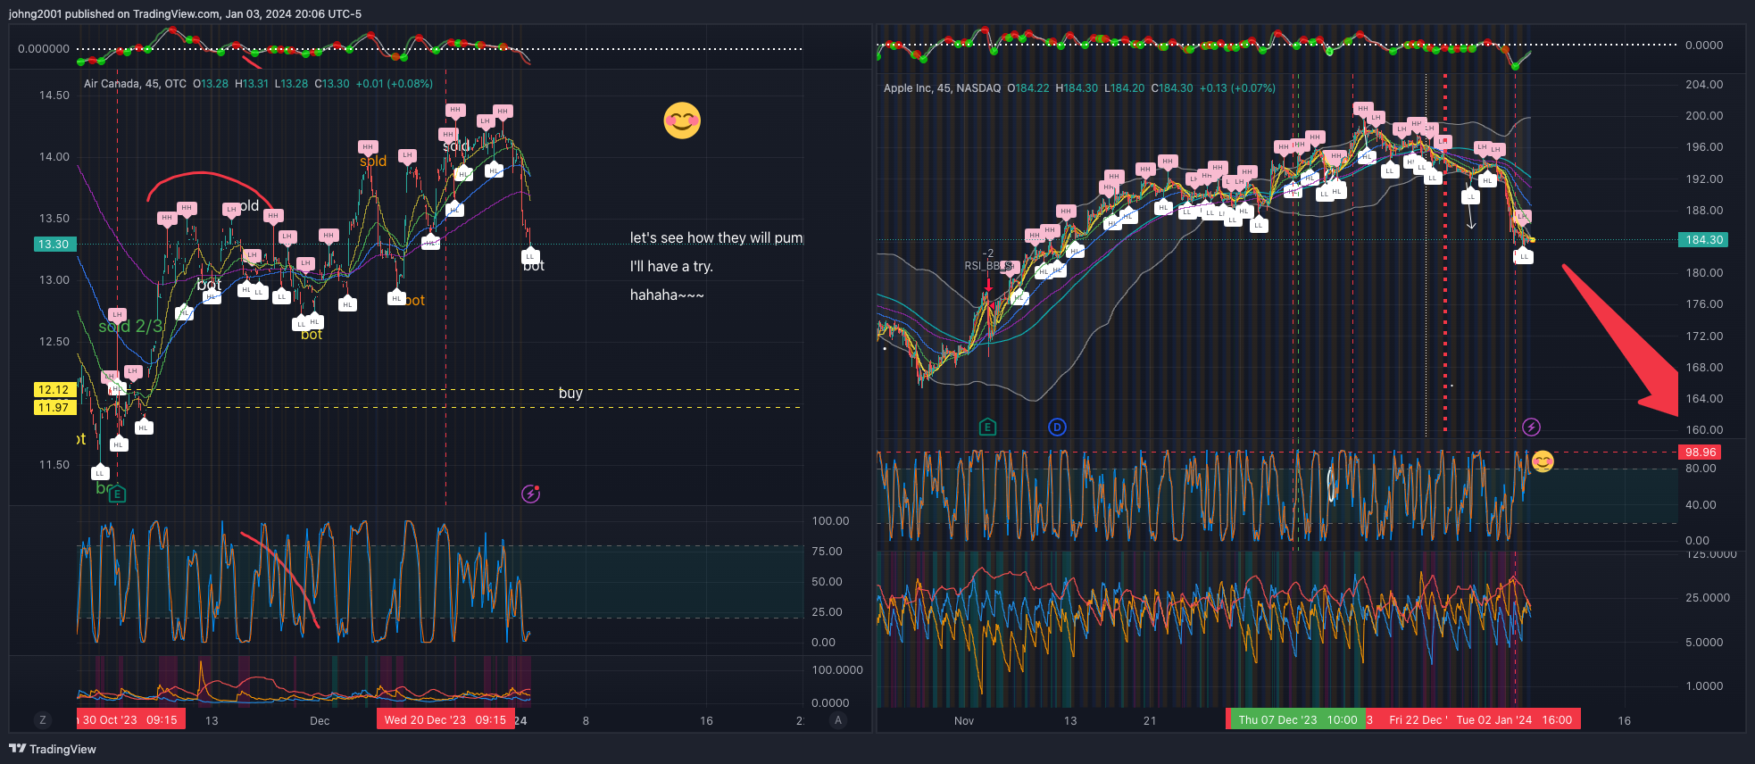This screenshot has width=1755, height=764.
Task: Click the 184.30 Apple current price label
Action: [1703, 239]
